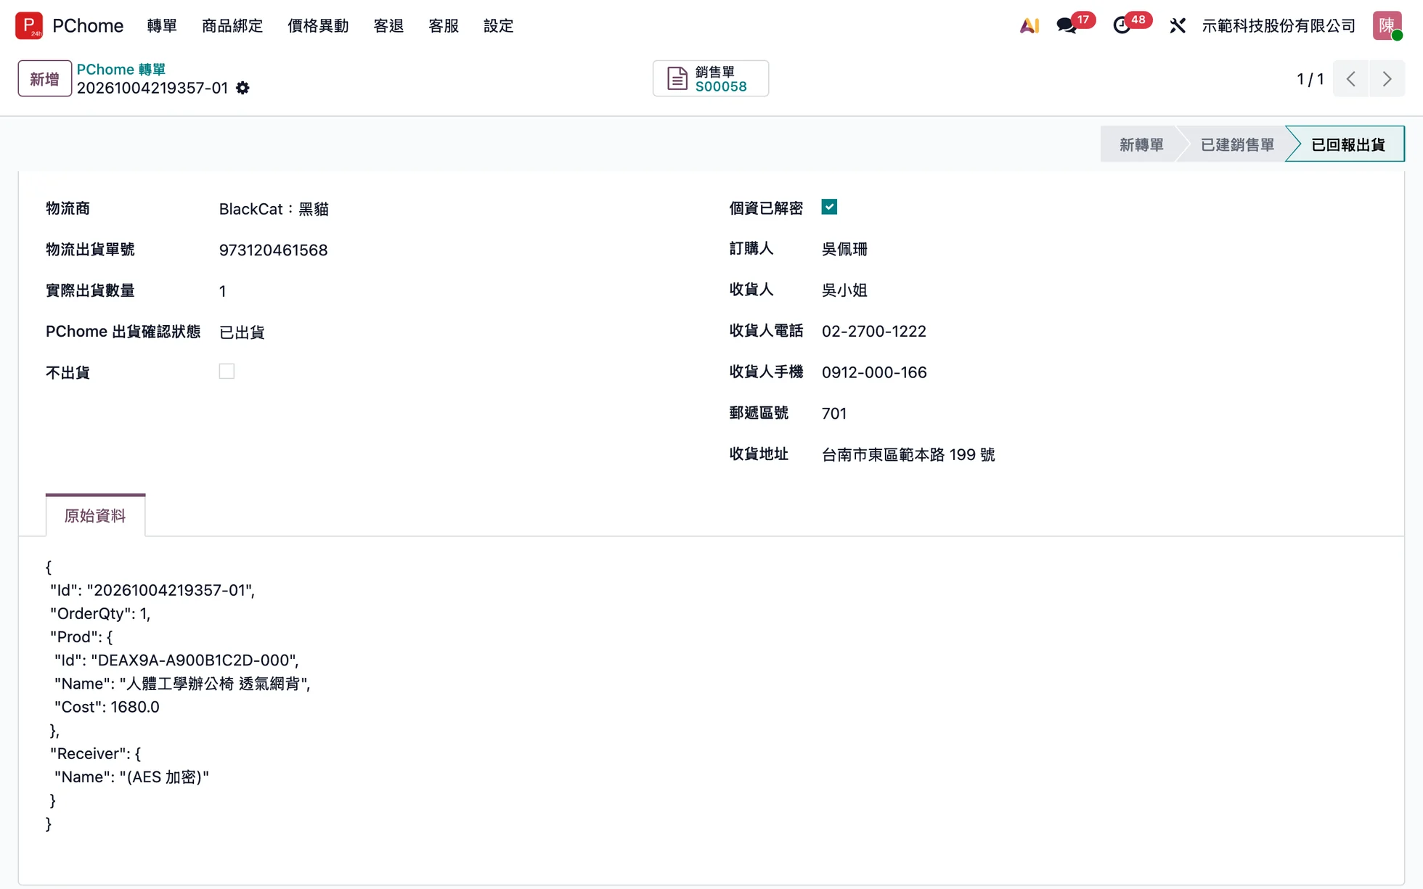This screenshot has height=889, width=1423.
Task: Open the 商品綁定 menu
Action: tap(232, 25)
